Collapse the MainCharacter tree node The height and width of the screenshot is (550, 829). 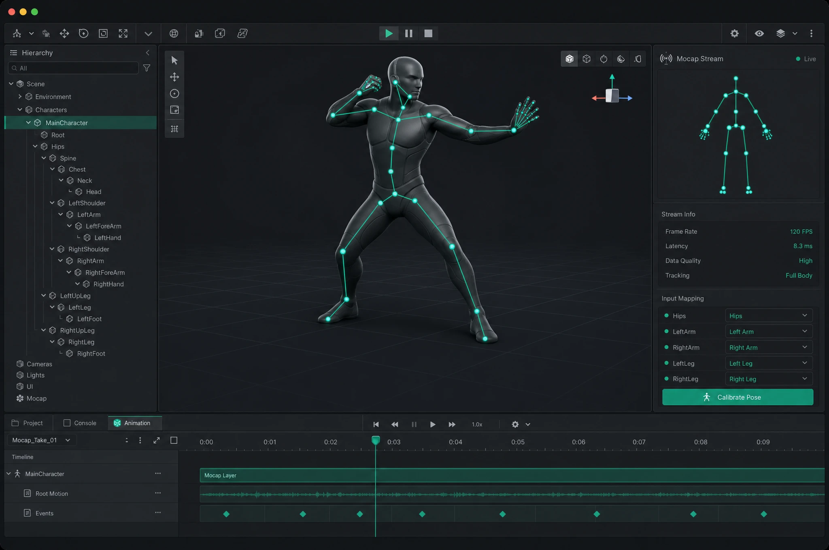pyautogui.click(x=28, y=123)
